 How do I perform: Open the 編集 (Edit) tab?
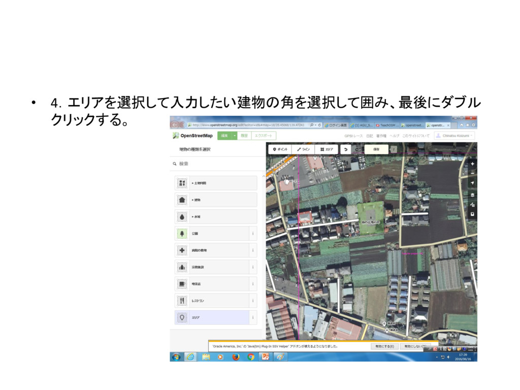224,136
